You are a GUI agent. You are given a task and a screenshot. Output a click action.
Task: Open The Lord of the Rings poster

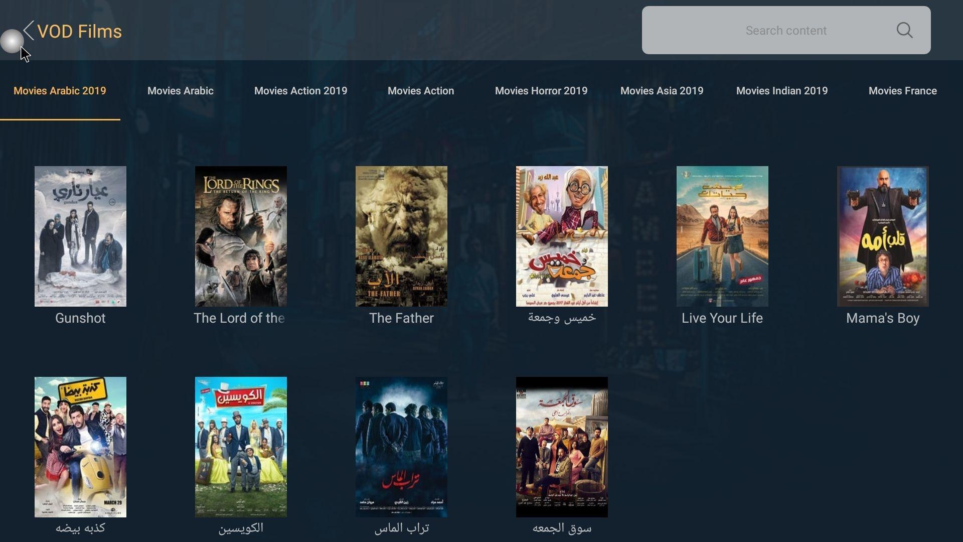click(241, 236)
